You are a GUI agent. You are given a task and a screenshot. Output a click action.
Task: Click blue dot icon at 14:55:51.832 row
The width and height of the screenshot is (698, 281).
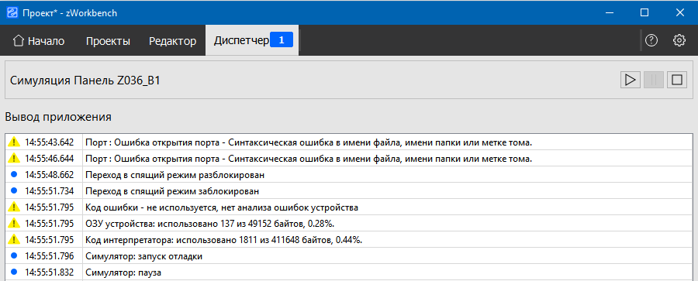pyautogui.click(x=14, y=272)
